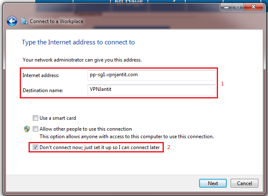Click the Connect to a Workplace title text

57,21
